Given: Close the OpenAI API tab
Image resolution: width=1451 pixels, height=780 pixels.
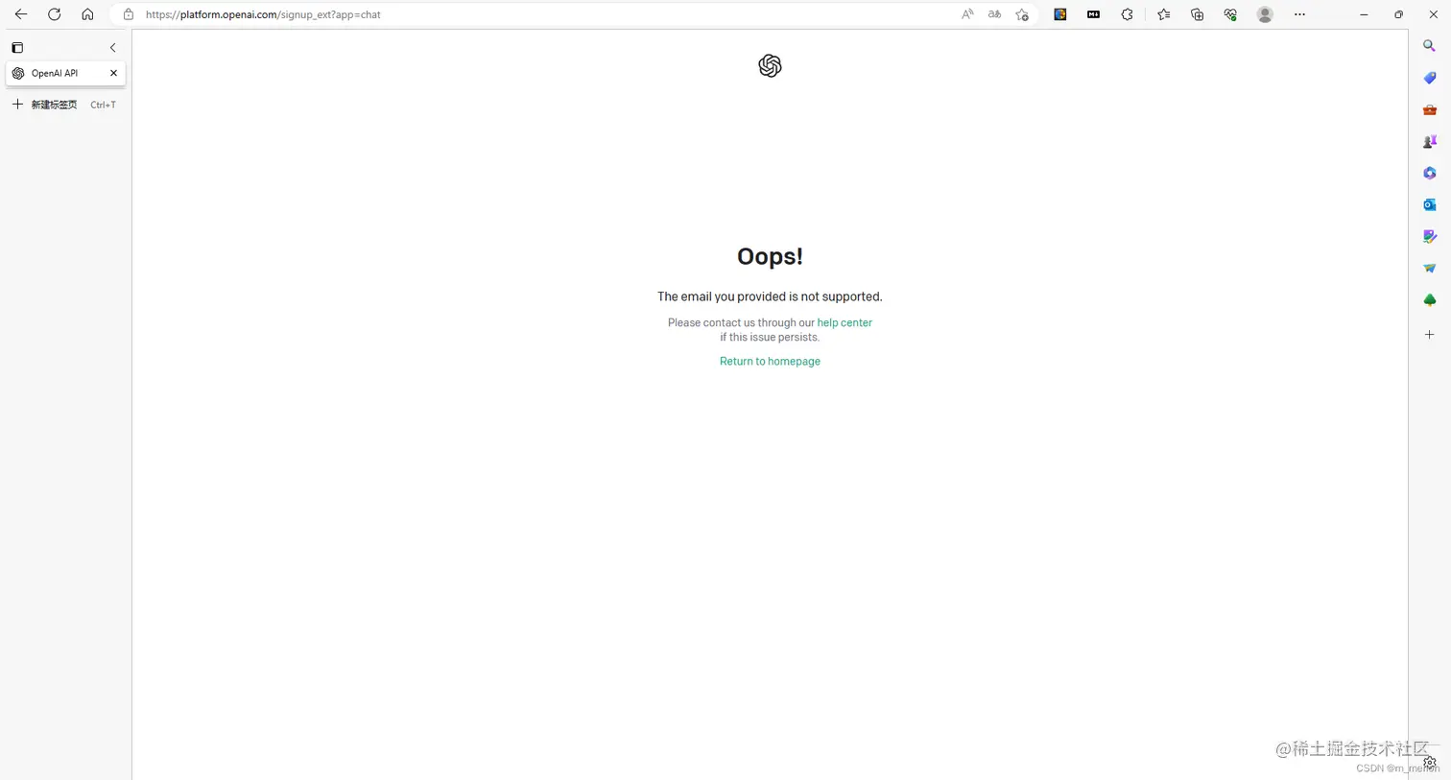Looking at the screenshot, I should [113, 73].
